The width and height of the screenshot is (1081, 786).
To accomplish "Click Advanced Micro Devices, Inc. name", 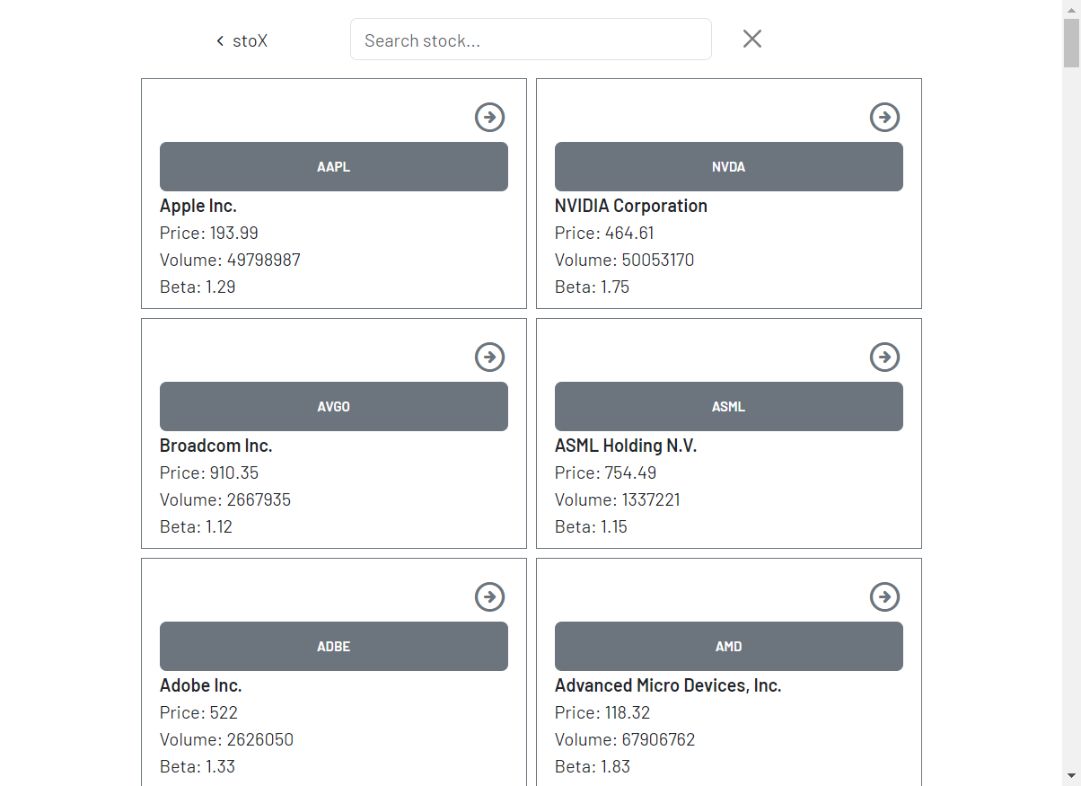I will tap(668, 685).
